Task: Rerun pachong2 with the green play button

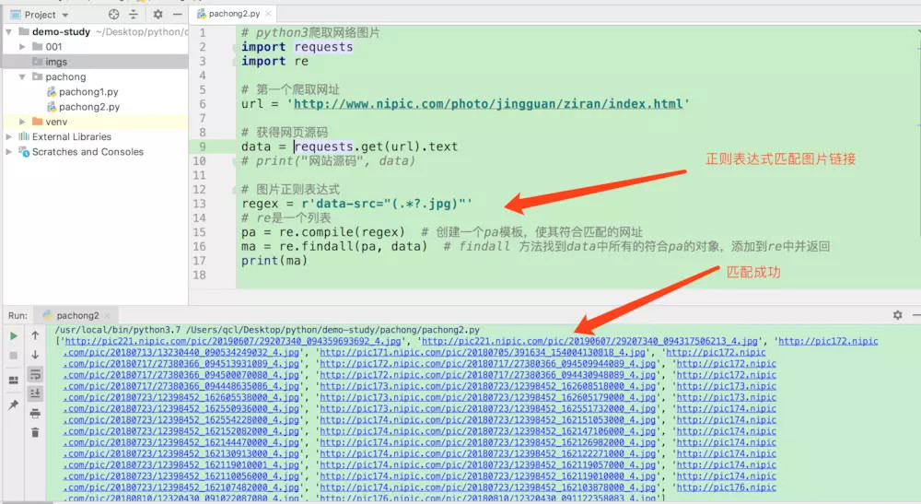Action: pyautogui.click(x=14, y=336)
